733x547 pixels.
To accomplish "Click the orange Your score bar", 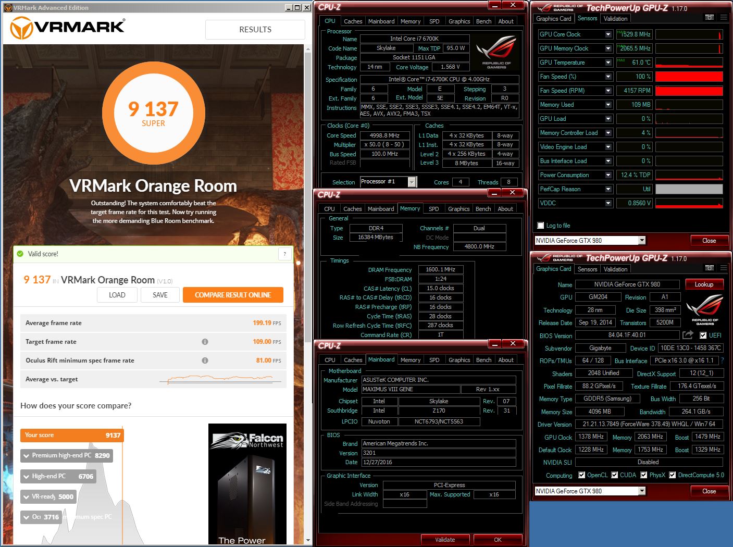I will pos(71,436).
